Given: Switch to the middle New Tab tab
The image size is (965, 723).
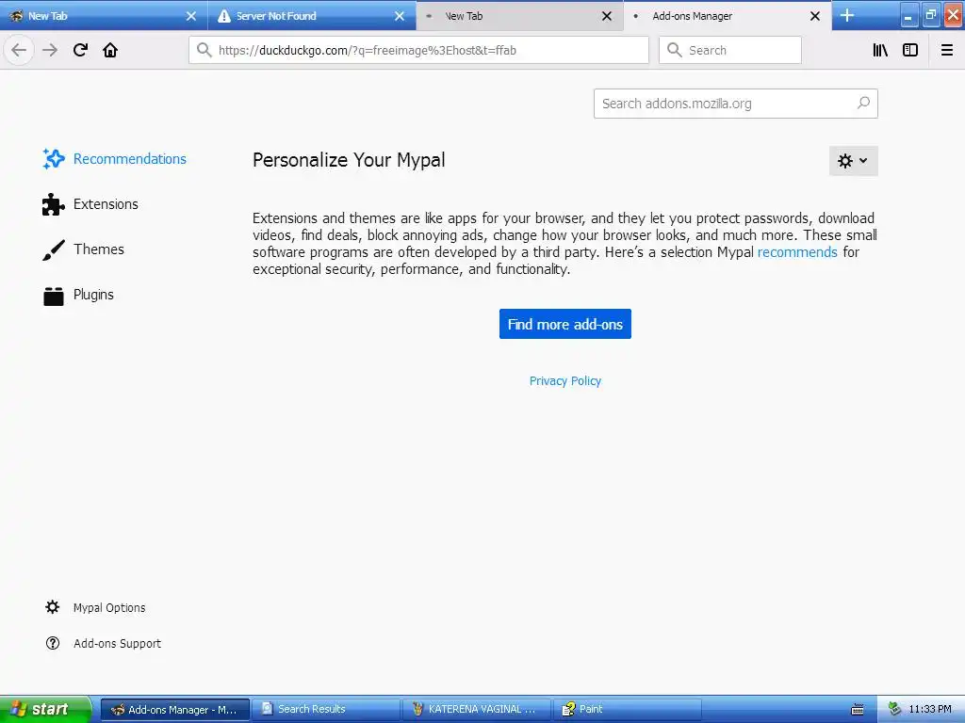Looking at the screenshot, I should (520, 16).
